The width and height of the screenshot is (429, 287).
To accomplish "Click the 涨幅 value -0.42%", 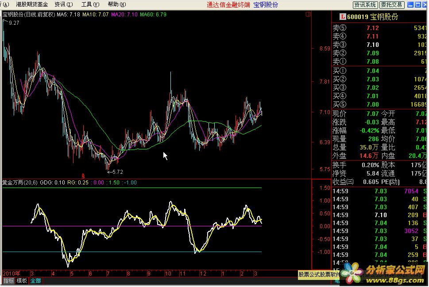I will click(x=369, y=130).
